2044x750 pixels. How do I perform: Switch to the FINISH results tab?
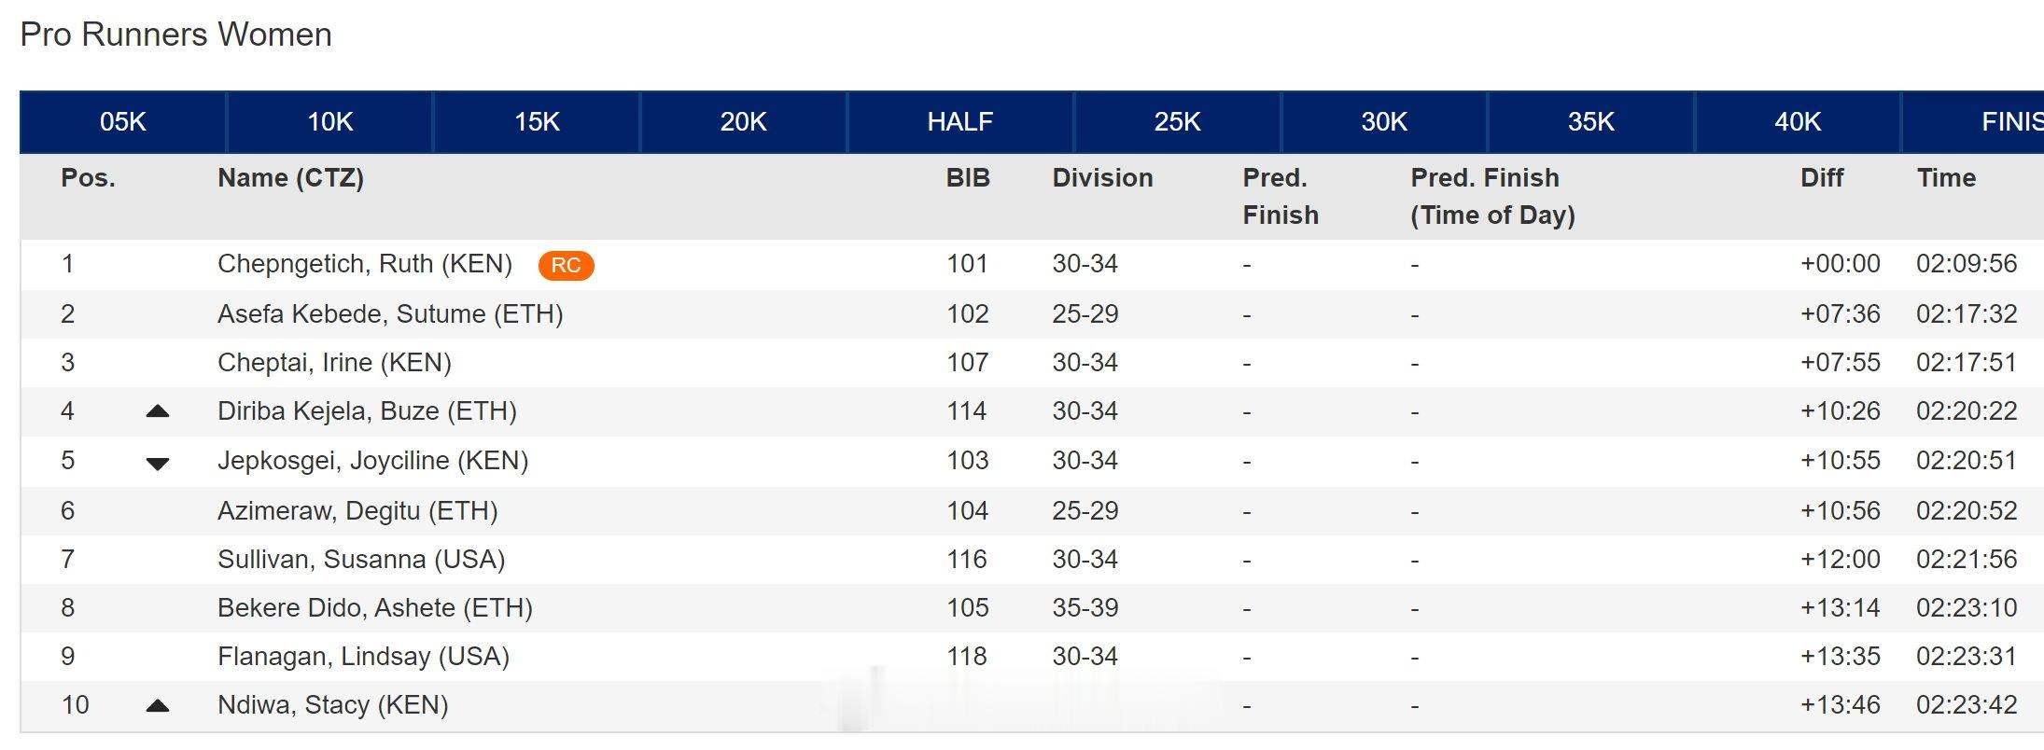[x=1973, y=121]
